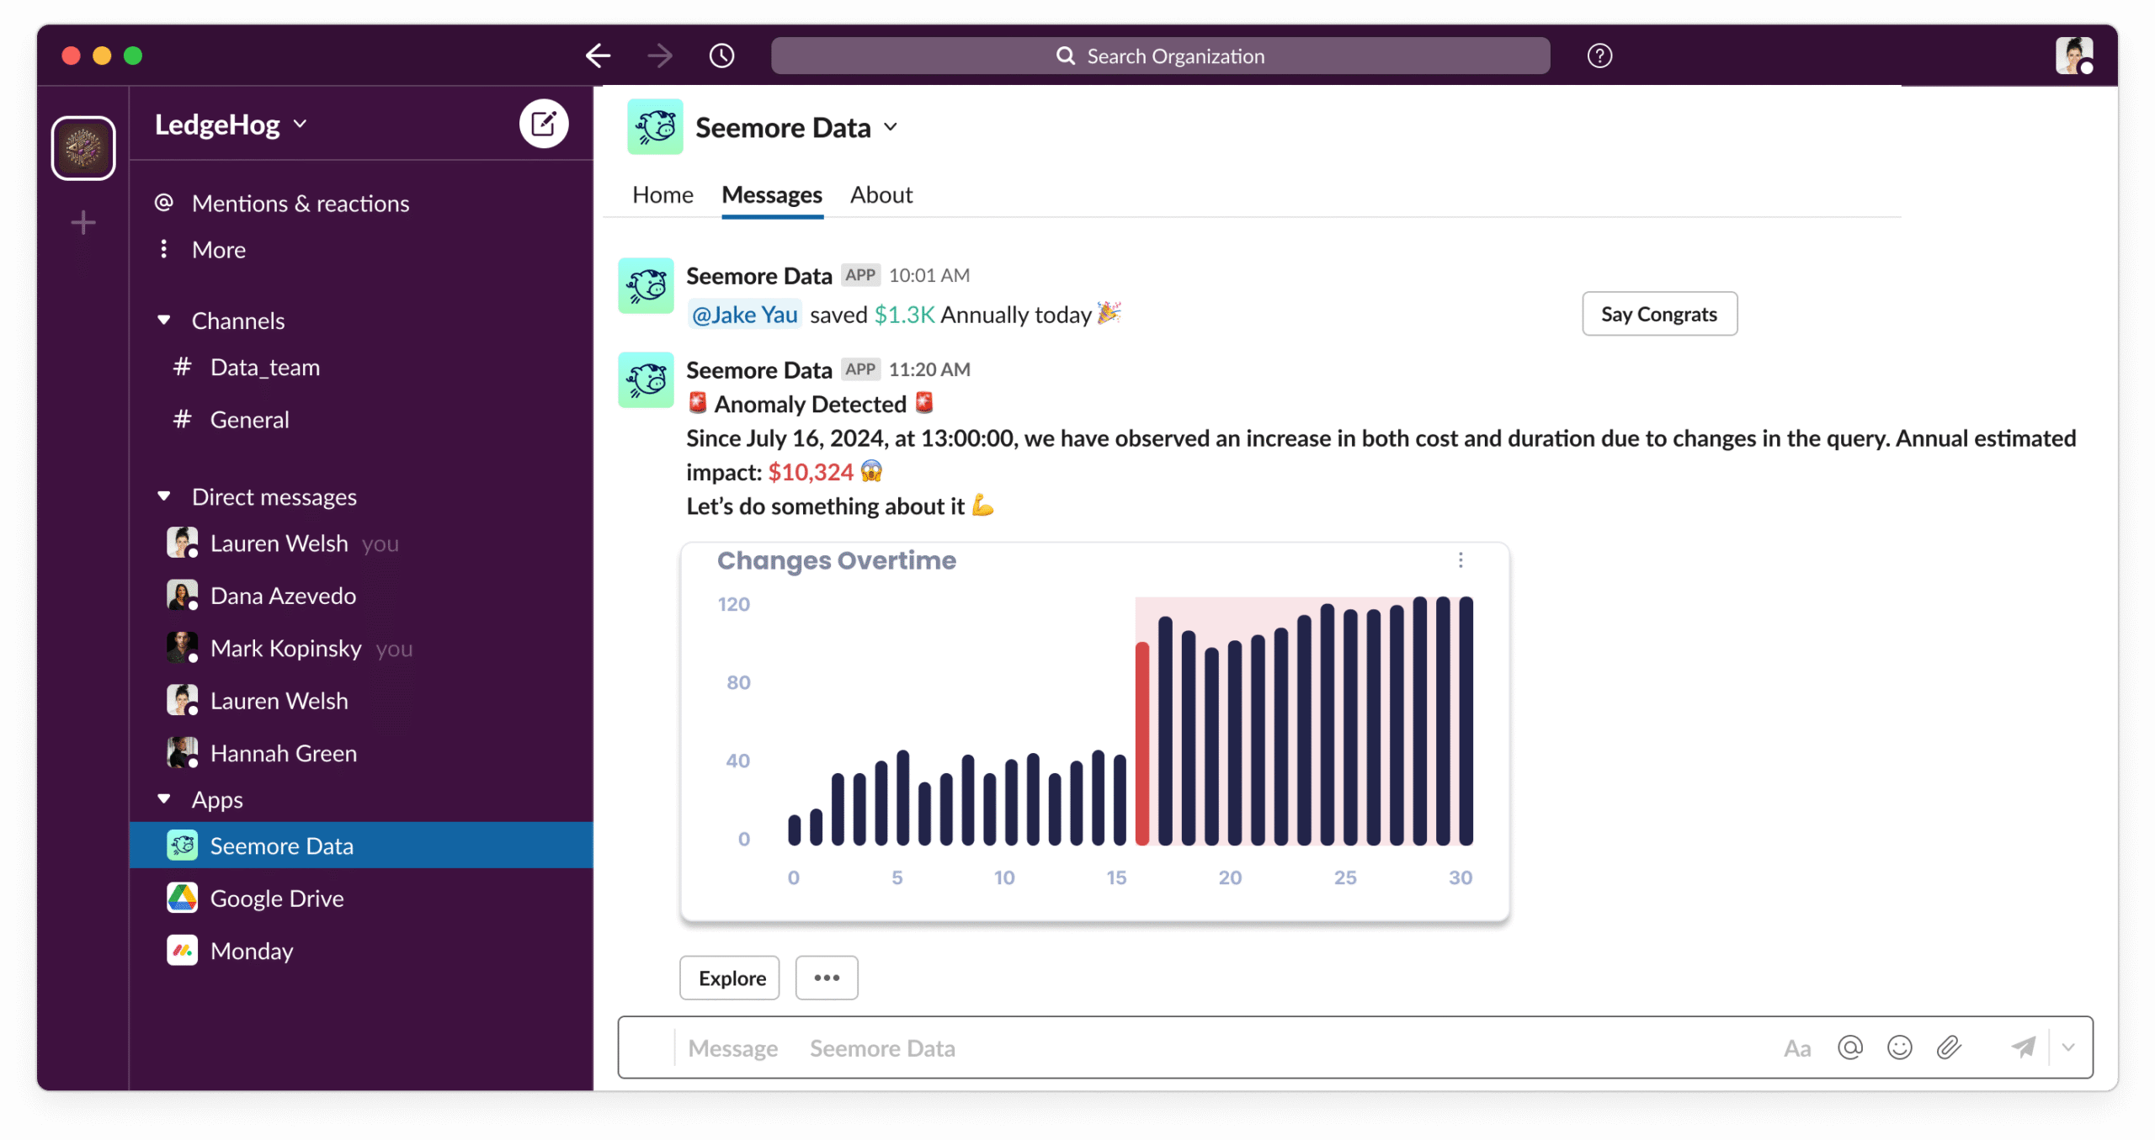Viewport: 2155px width, 1140px height.
Task: Click the Explore button
Action: click(x=730, y=978)
